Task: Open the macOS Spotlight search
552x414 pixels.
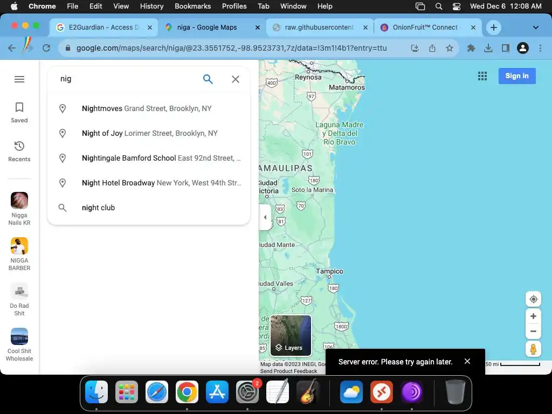Action: [439, 6]
